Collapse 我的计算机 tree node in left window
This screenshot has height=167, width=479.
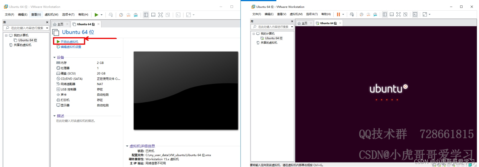[6, 36]
